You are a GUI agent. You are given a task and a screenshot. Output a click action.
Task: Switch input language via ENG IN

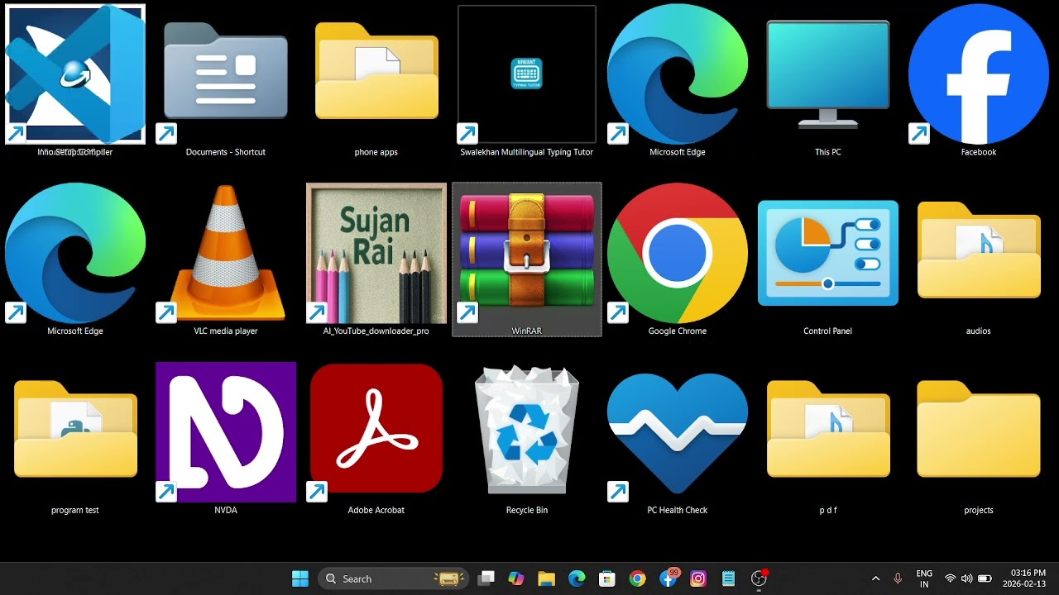pos(924,578)
